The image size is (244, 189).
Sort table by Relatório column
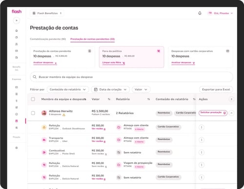click(x=148, y=99)
